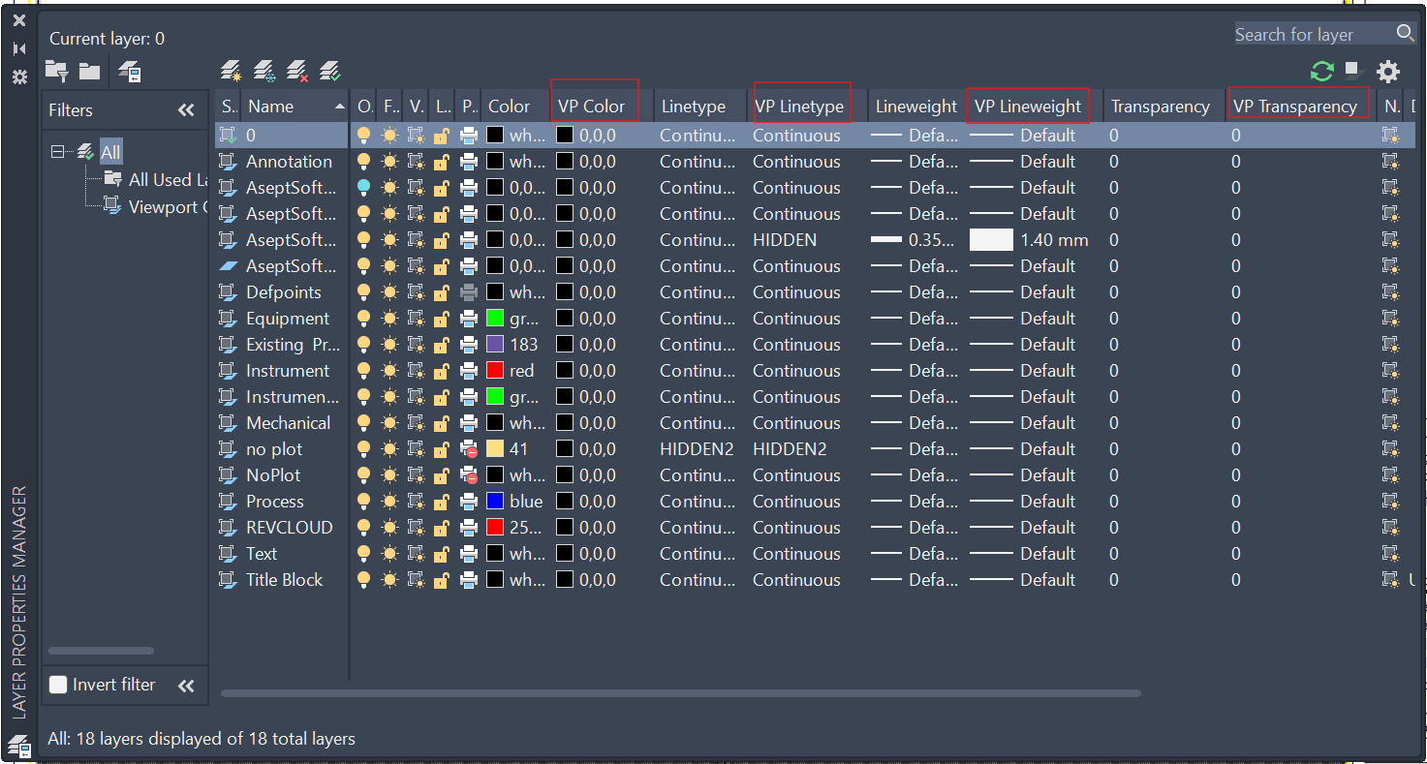Click the plot printer icon for Annotation
The image size is (1427, 764).
click(469, 162)
